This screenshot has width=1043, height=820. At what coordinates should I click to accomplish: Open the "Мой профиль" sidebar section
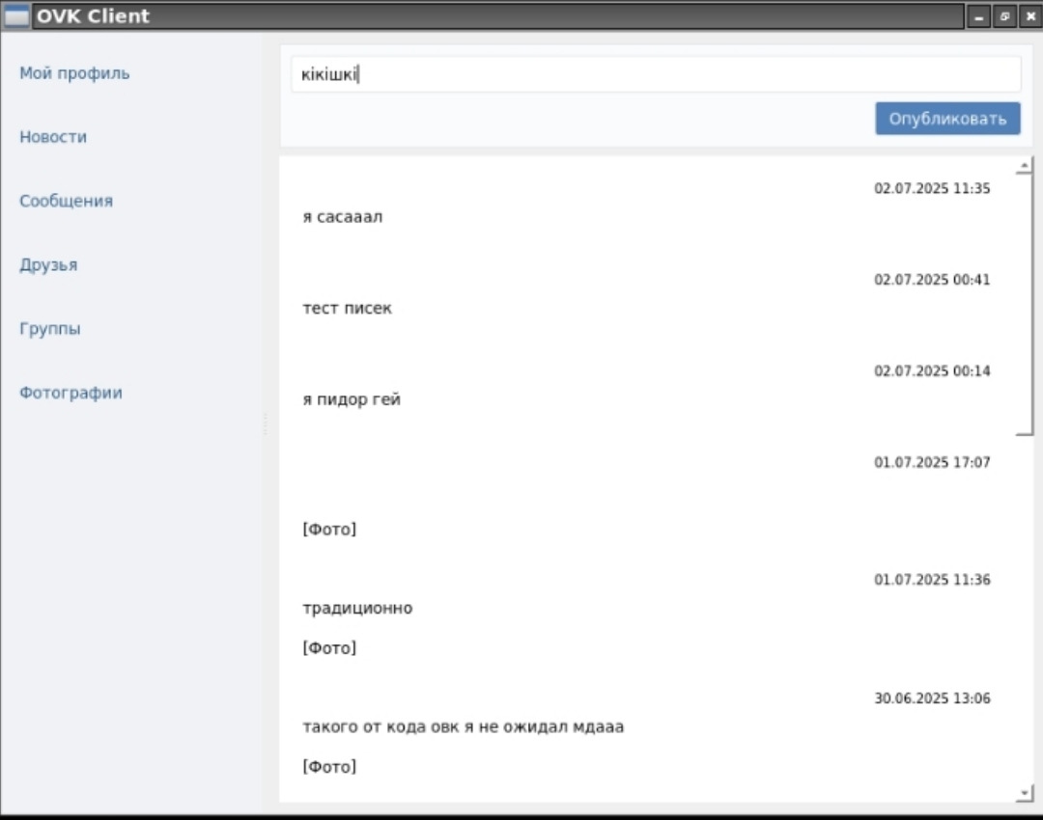74,73
